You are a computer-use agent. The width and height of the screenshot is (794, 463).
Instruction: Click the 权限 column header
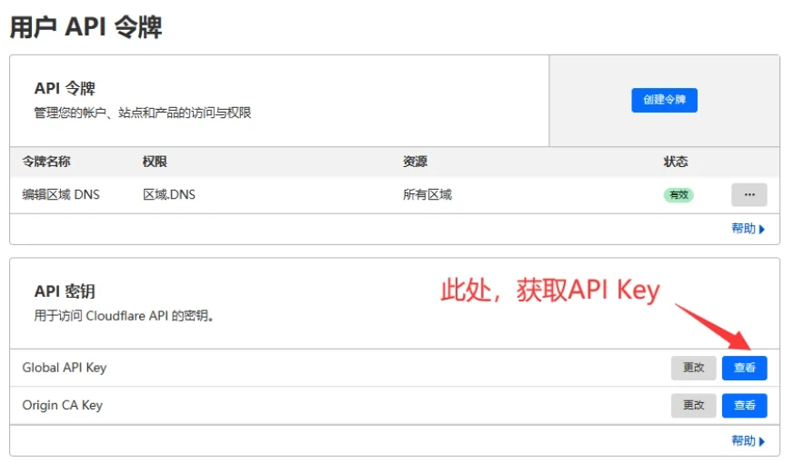click(x=155, y=162)
